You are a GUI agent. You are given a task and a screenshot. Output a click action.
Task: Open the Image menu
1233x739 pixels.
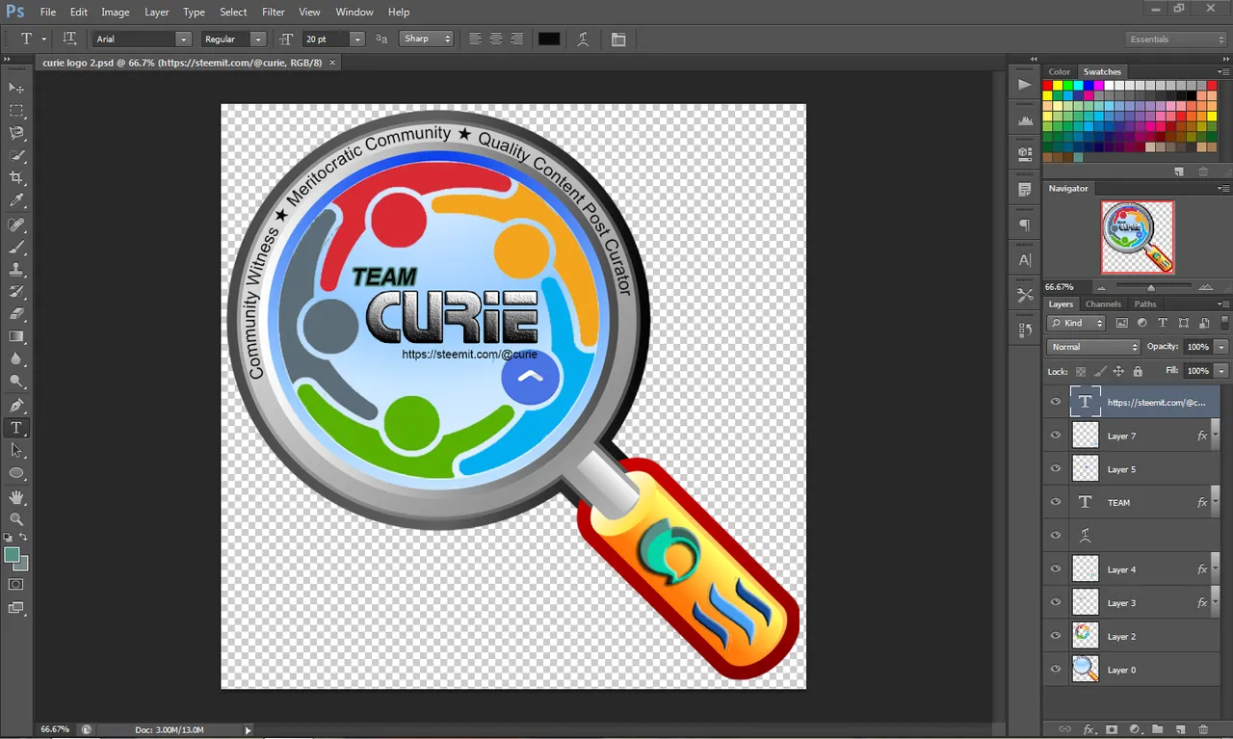(x=116, y=12)
